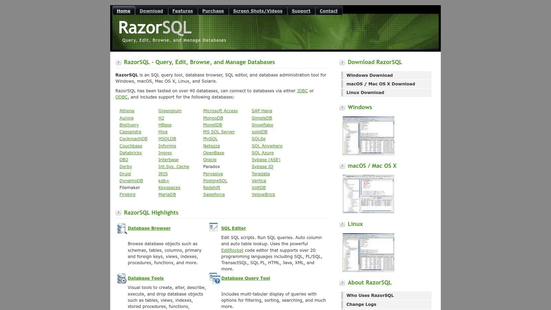Click the SQL Editor icon
Image resolution: width=551 pixels, height=310 pixels.
(214, 227)
